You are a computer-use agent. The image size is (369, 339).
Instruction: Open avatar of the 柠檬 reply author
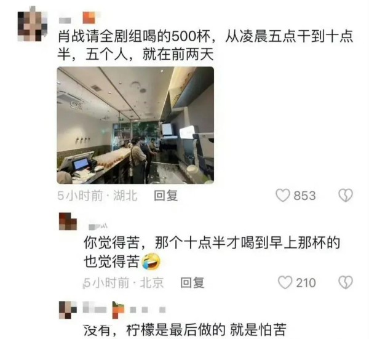(68, 310)
